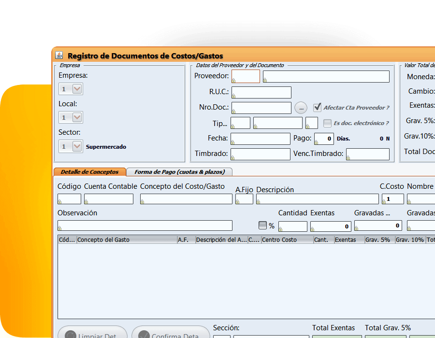Image resolution: width=435 pixels, height=338 pixels.
Task: Click the Fecha date field
Action: click(261, 139)
